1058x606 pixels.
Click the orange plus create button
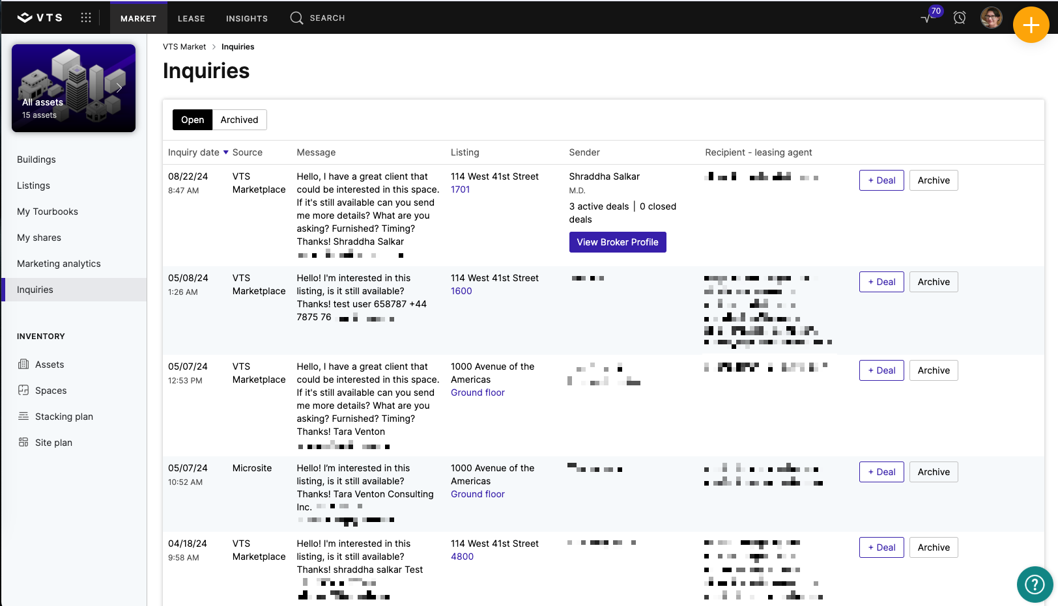pyautogui.click(x=1031, y=25)
